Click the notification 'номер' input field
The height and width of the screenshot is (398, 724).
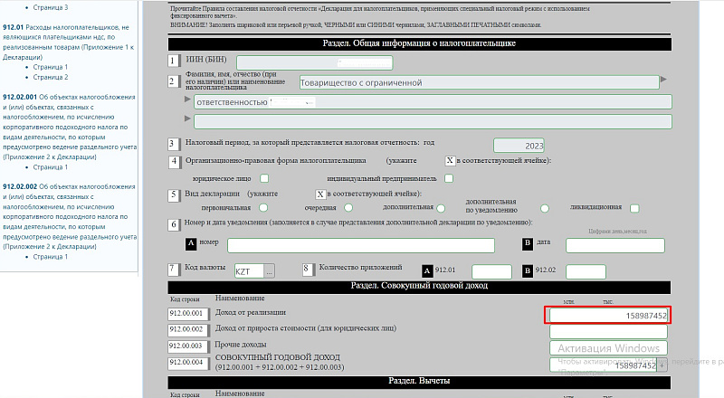pos(360,245)
